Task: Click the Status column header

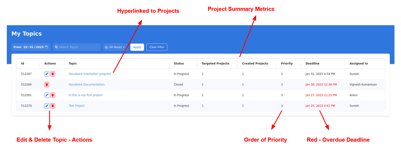Action: (179, 64)
